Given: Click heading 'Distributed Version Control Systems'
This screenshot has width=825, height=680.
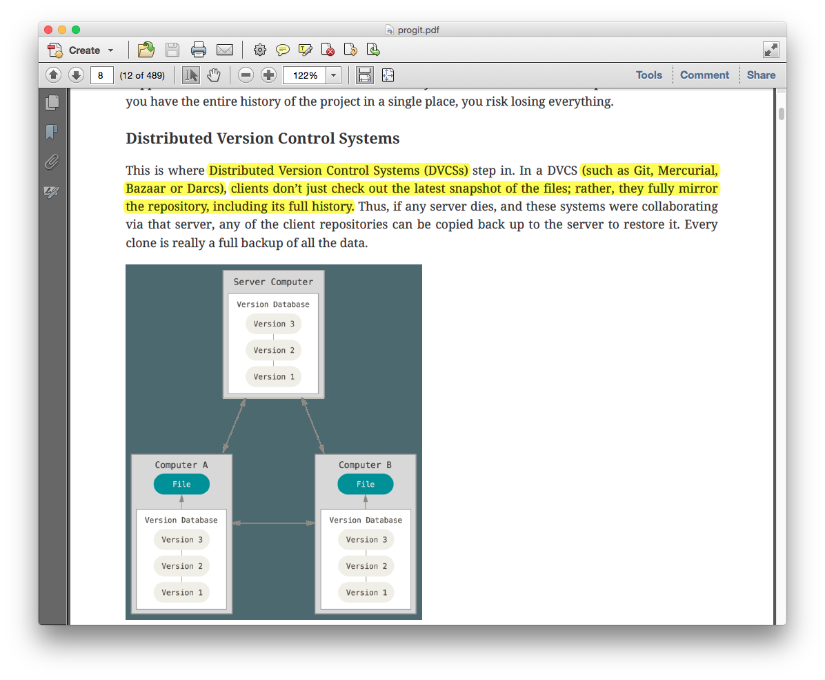Looking at the screenshot, I should pyautogui.click(x=263, y=138).
